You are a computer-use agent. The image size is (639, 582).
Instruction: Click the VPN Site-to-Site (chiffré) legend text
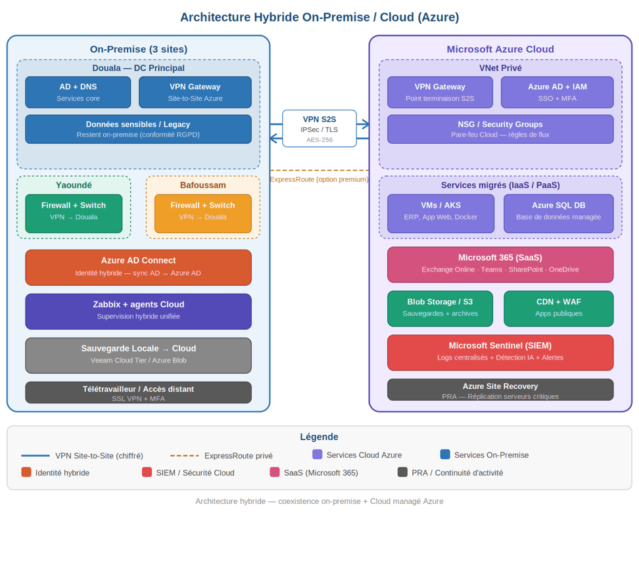pyautogui.click(x=99, y=456)
